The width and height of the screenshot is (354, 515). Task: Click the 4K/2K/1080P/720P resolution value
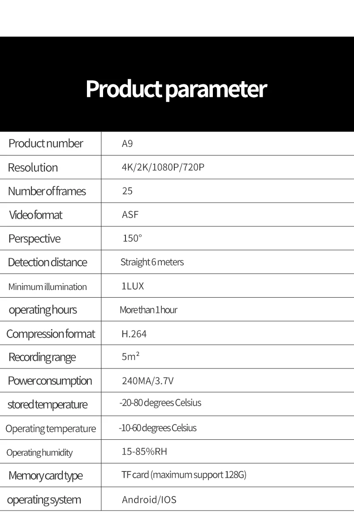click(163, 168)
